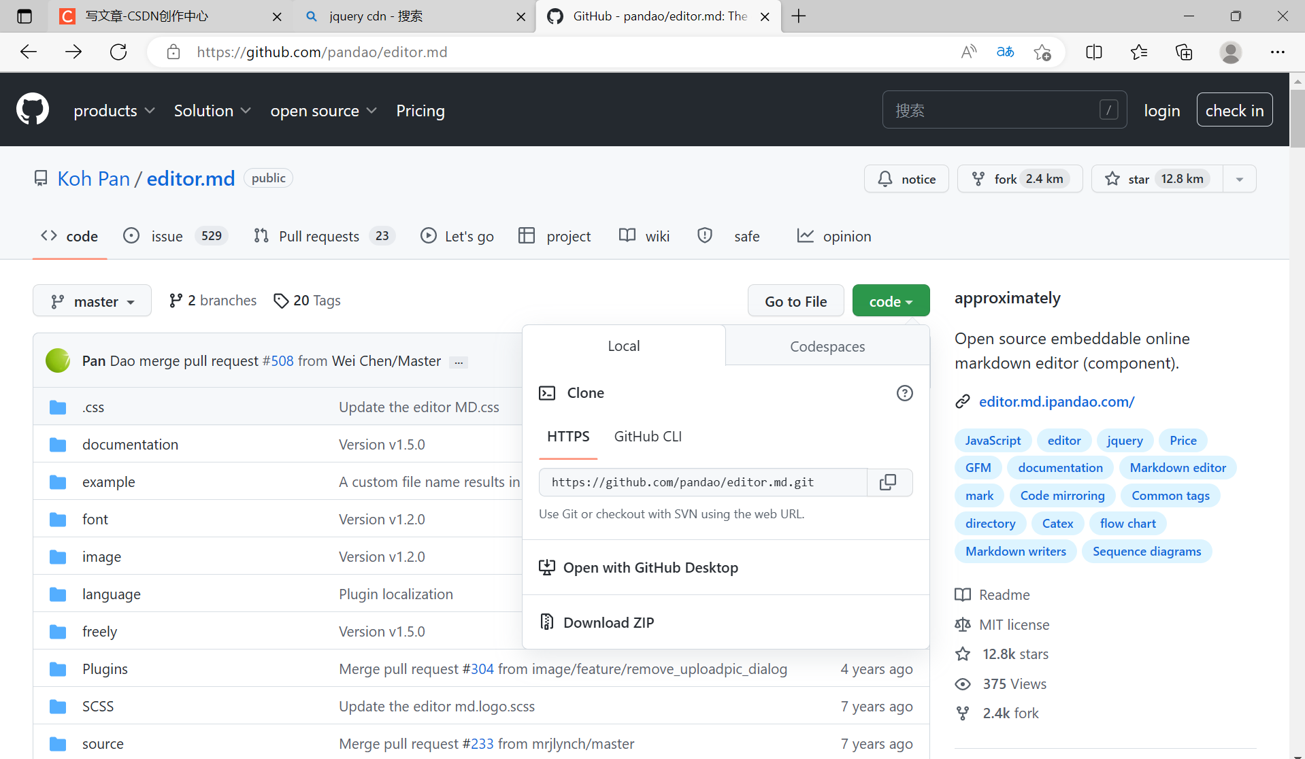The width and height of the screenshot is (1305, 759).
Task: Open the Pricing page
Action: (x=420, y=110)
